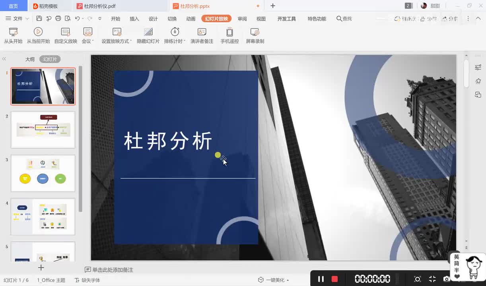Open user account 甜甜
486x286 pixels.
pyautogui.click(x=430, y=6)
